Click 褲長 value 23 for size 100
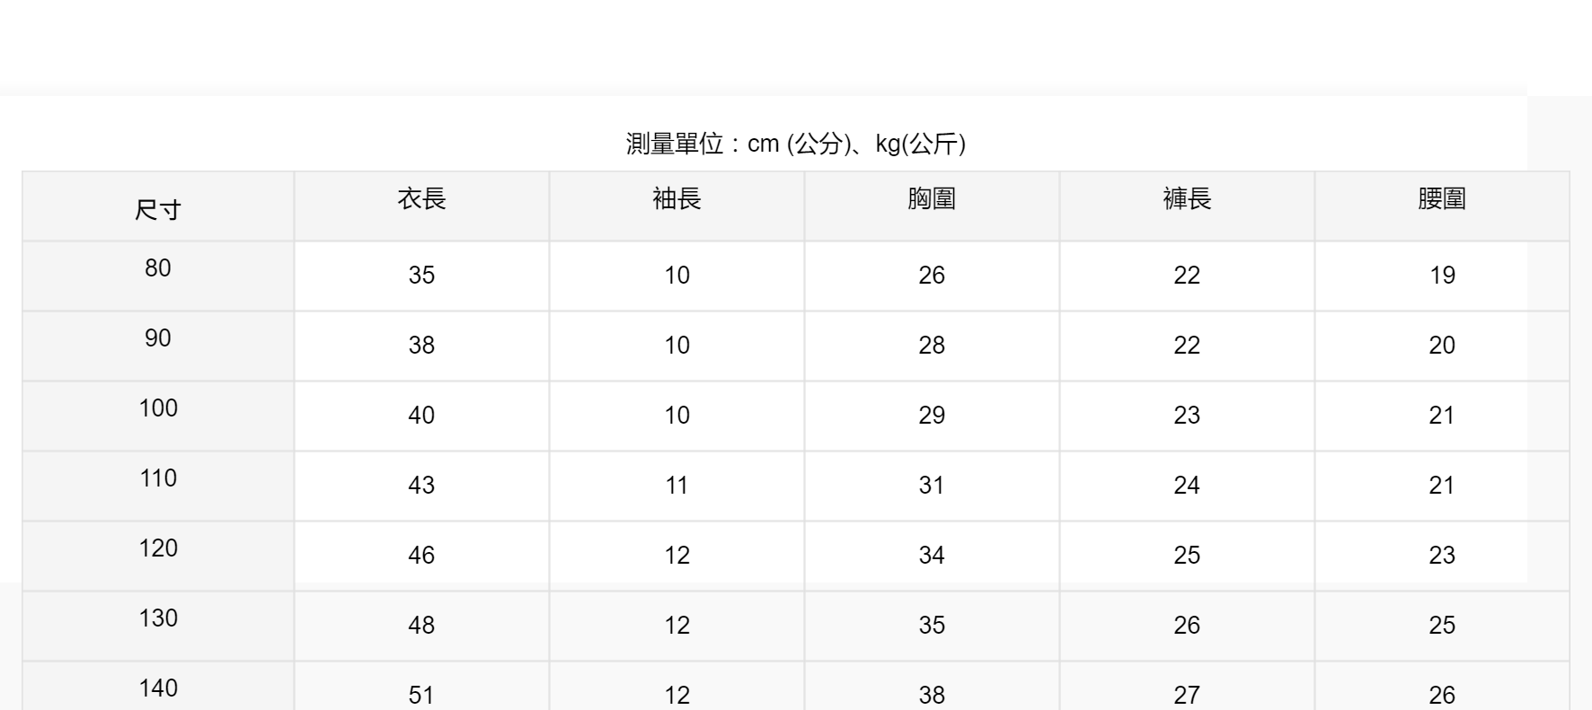 [x=1187, y=415]
